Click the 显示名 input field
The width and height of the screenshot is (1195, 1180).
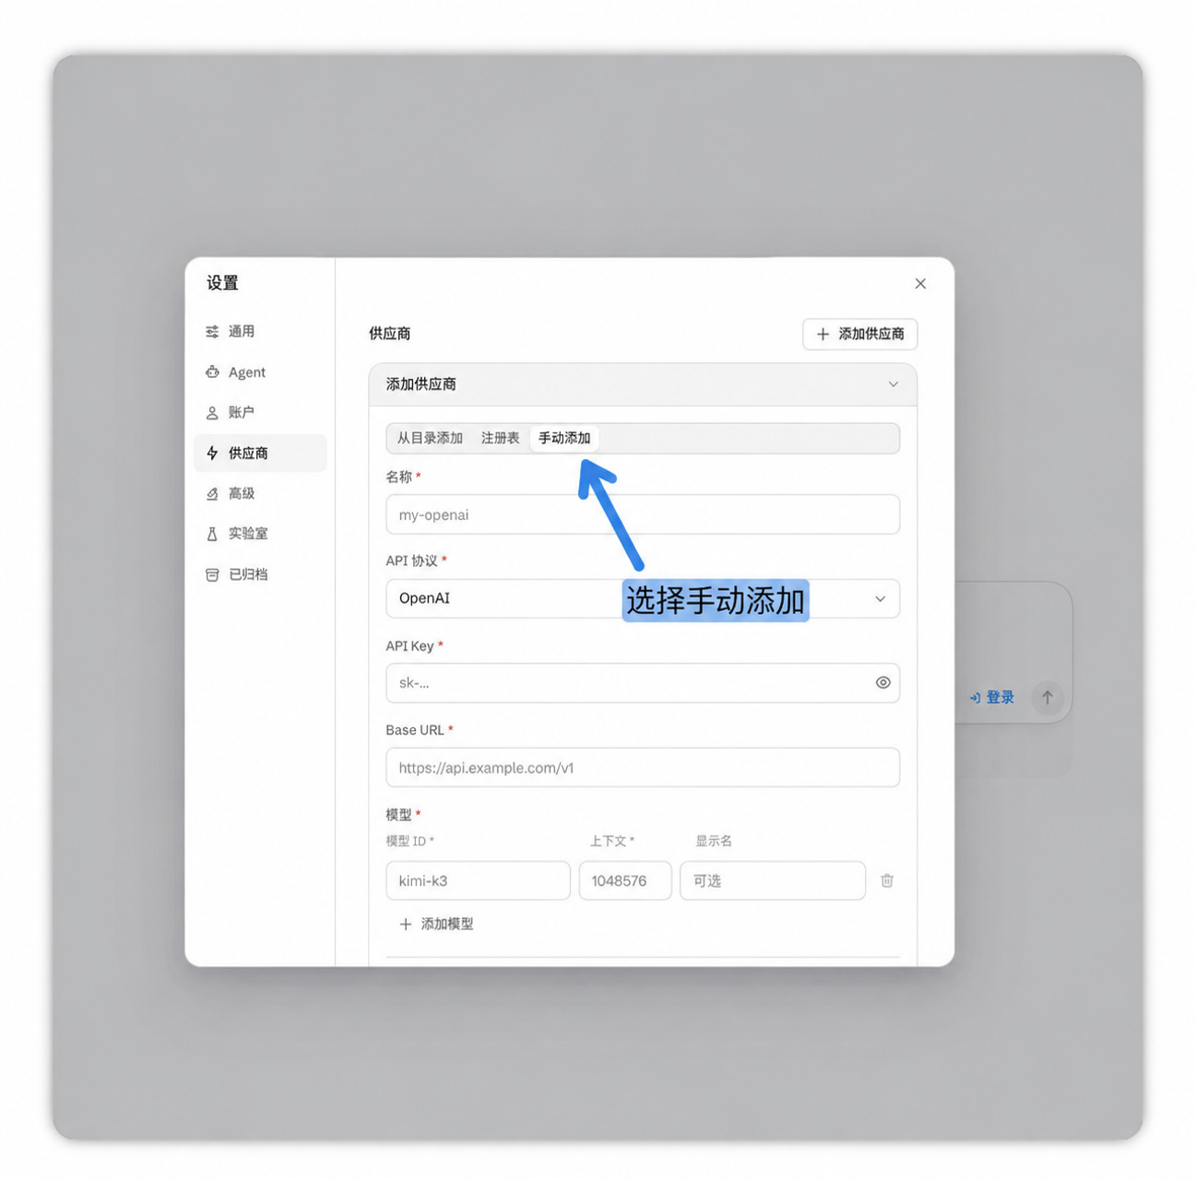pyautogui.click(x=773, y=880)
